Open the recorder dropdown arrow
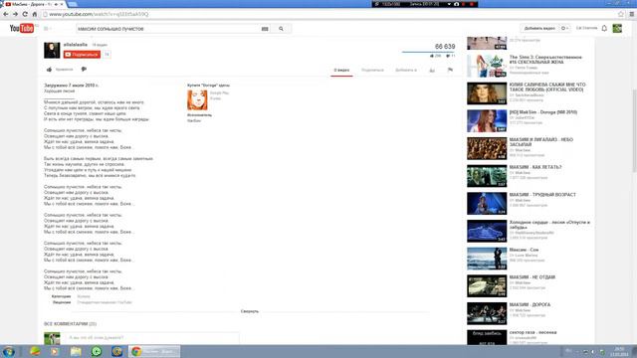The height and width of the screenshot is (358, 637). (449, 4)
